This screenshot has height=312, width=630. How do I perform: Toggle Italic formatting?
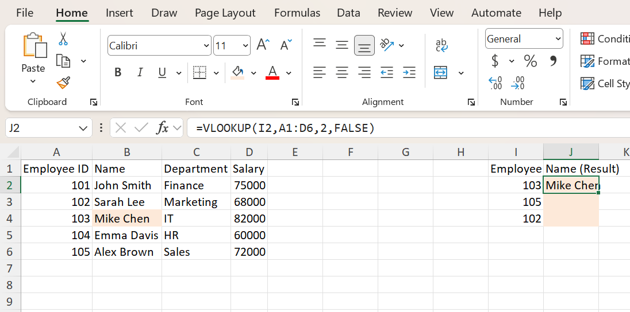[140, 73]
